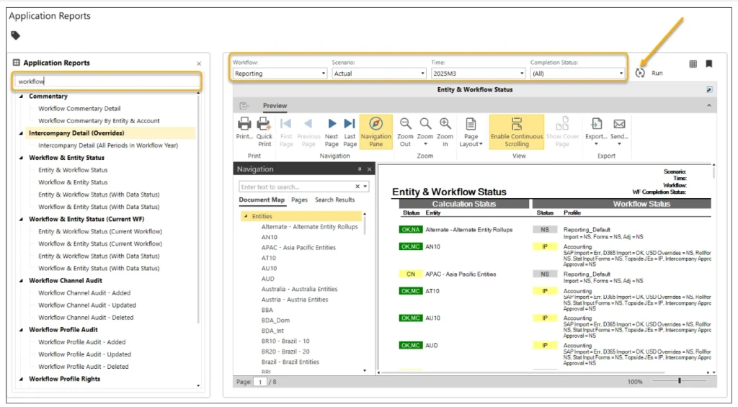Go to Next Page in preview

(332, 124)
